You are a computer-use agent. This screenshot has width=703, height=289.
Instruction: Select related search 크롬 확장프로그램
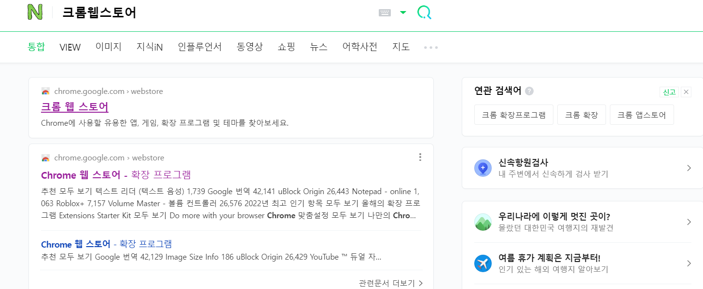point(514,115)
